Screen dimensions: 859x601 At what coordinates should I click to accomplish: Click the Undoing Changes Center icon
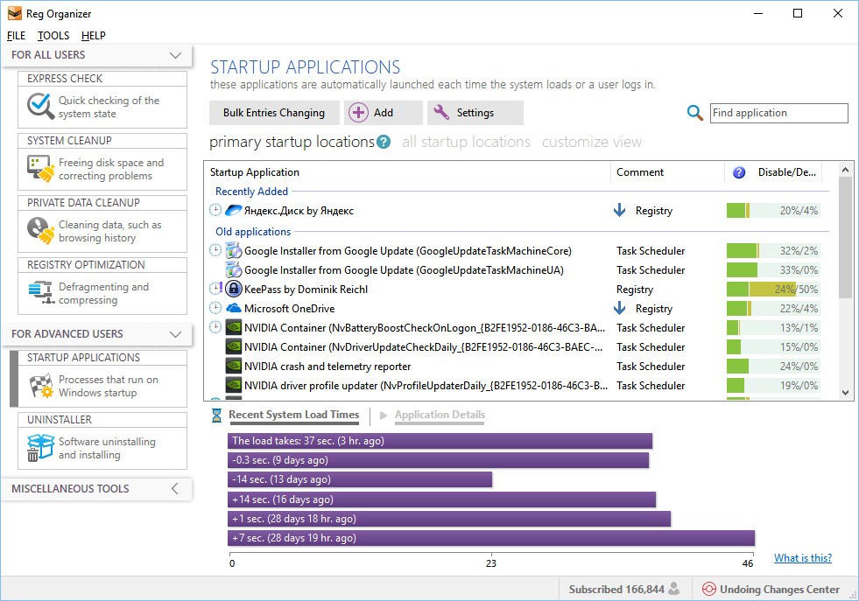[x=708, y=590]
